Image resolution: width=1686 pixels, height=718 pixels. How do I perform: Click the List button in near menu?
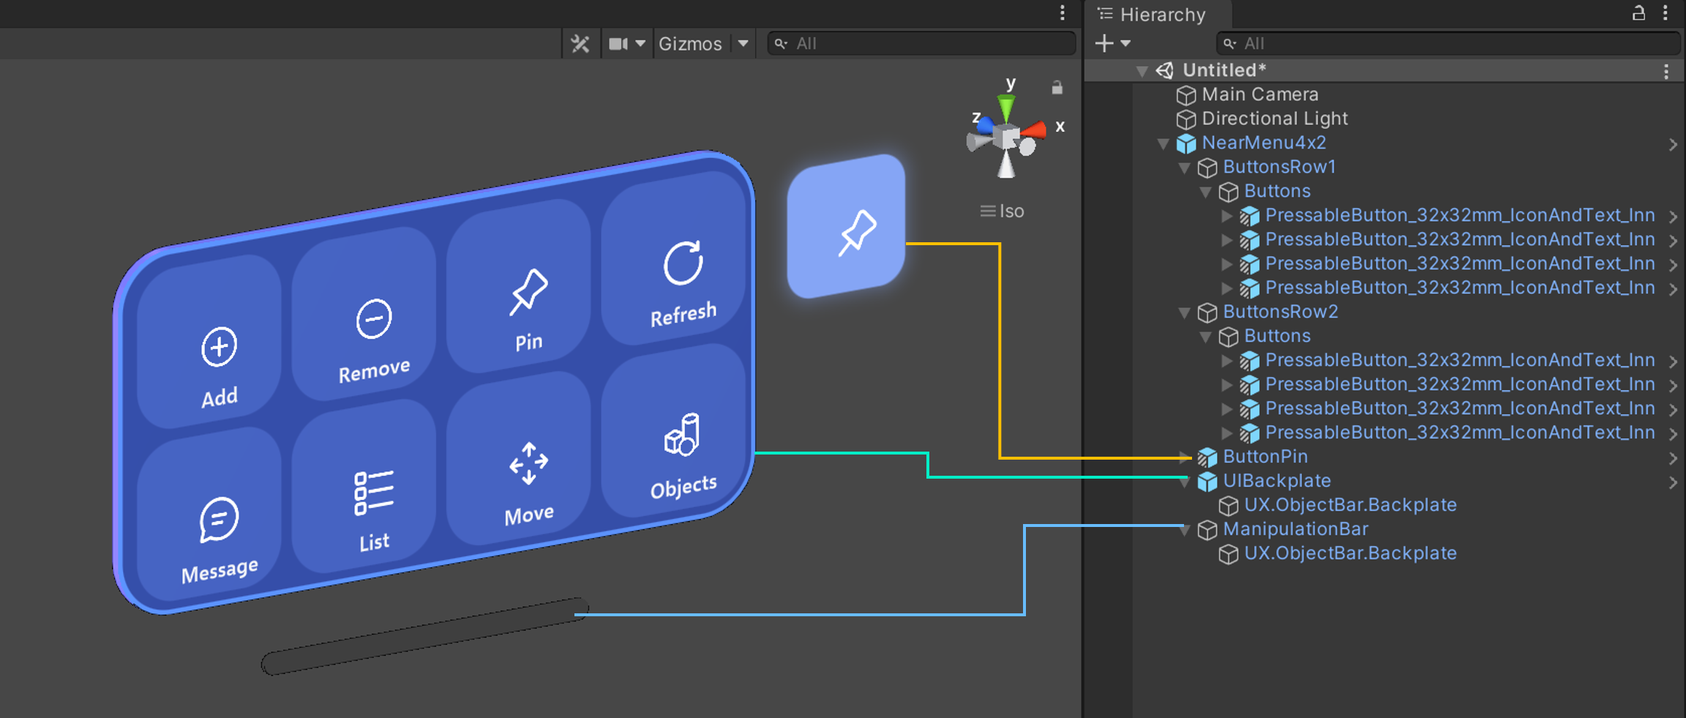click(364, 487)
